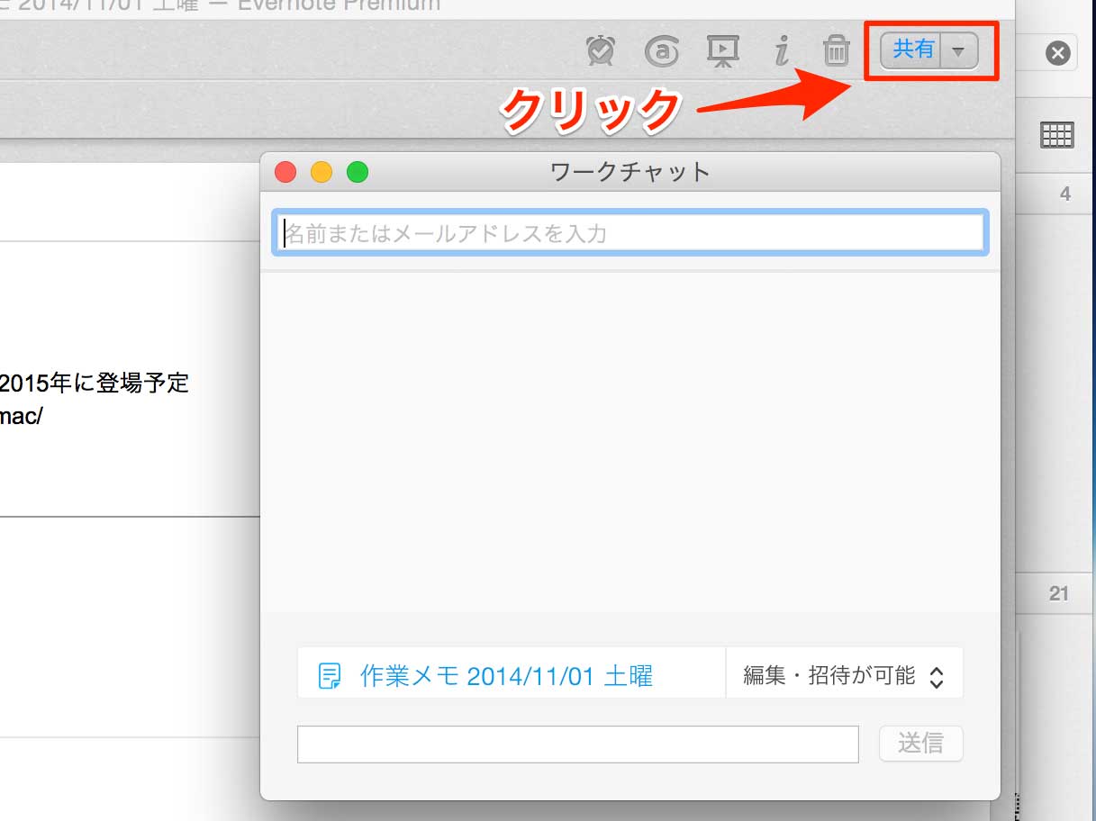The image size is (1096, 821).
Task: Clear search with the round X icon
Action: 1058,54
